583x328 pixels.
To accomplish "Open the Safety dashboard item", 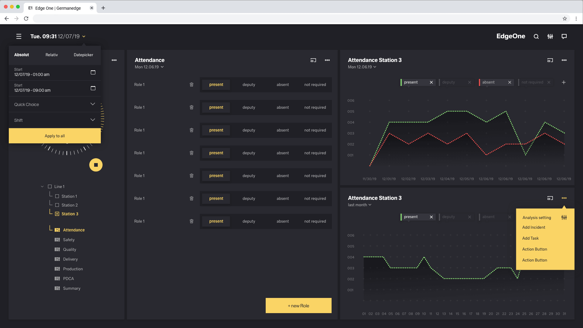I will pyautogui.click(x=69, y=240).
